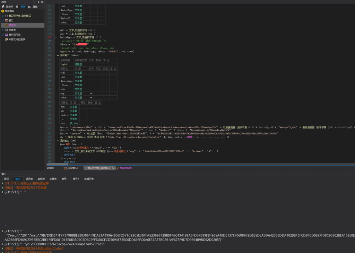Click the 类_json type cell for json variable
The width and height of the screenshot is (355, 253).
coord(74,123)
